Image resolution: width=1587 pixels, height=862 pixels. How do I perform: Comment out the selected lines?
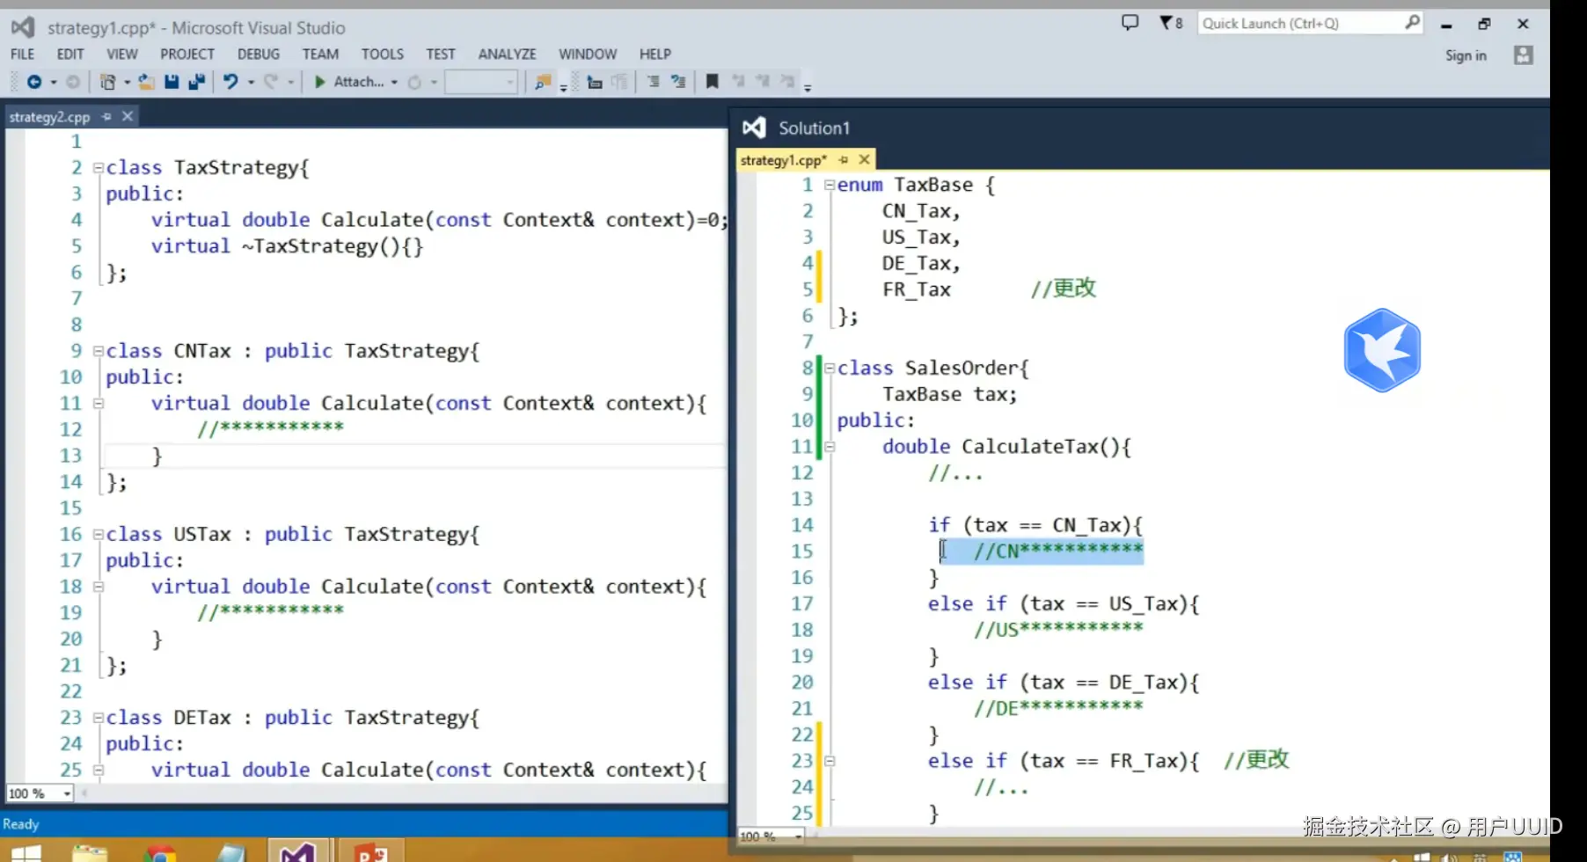pyautogui.click(x=653, y=82)
